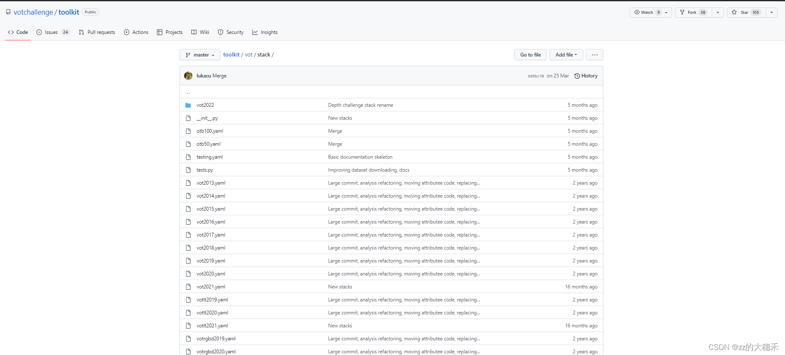Open "Basic documentation skeleton" commit message
785x355 pixels.
coord(360,157)
